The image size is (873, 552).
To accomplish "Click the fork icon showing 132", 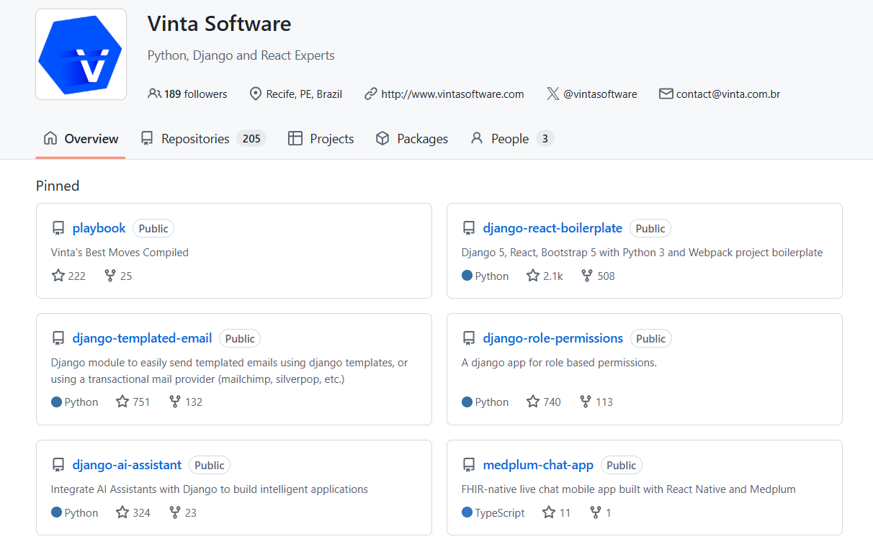I will [x=174, y=402].
